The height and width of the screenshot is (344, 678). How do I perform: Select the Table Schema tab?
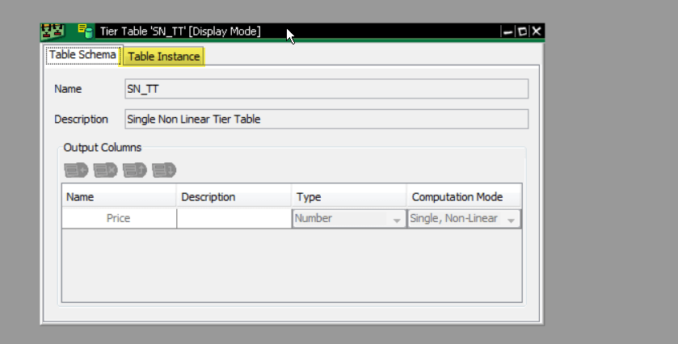point(82,55)
